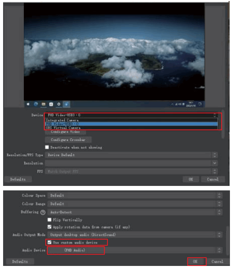This screenshot has height=268, width=232.
Task: Click Buffering help question icon
Action: click(43, 212)
